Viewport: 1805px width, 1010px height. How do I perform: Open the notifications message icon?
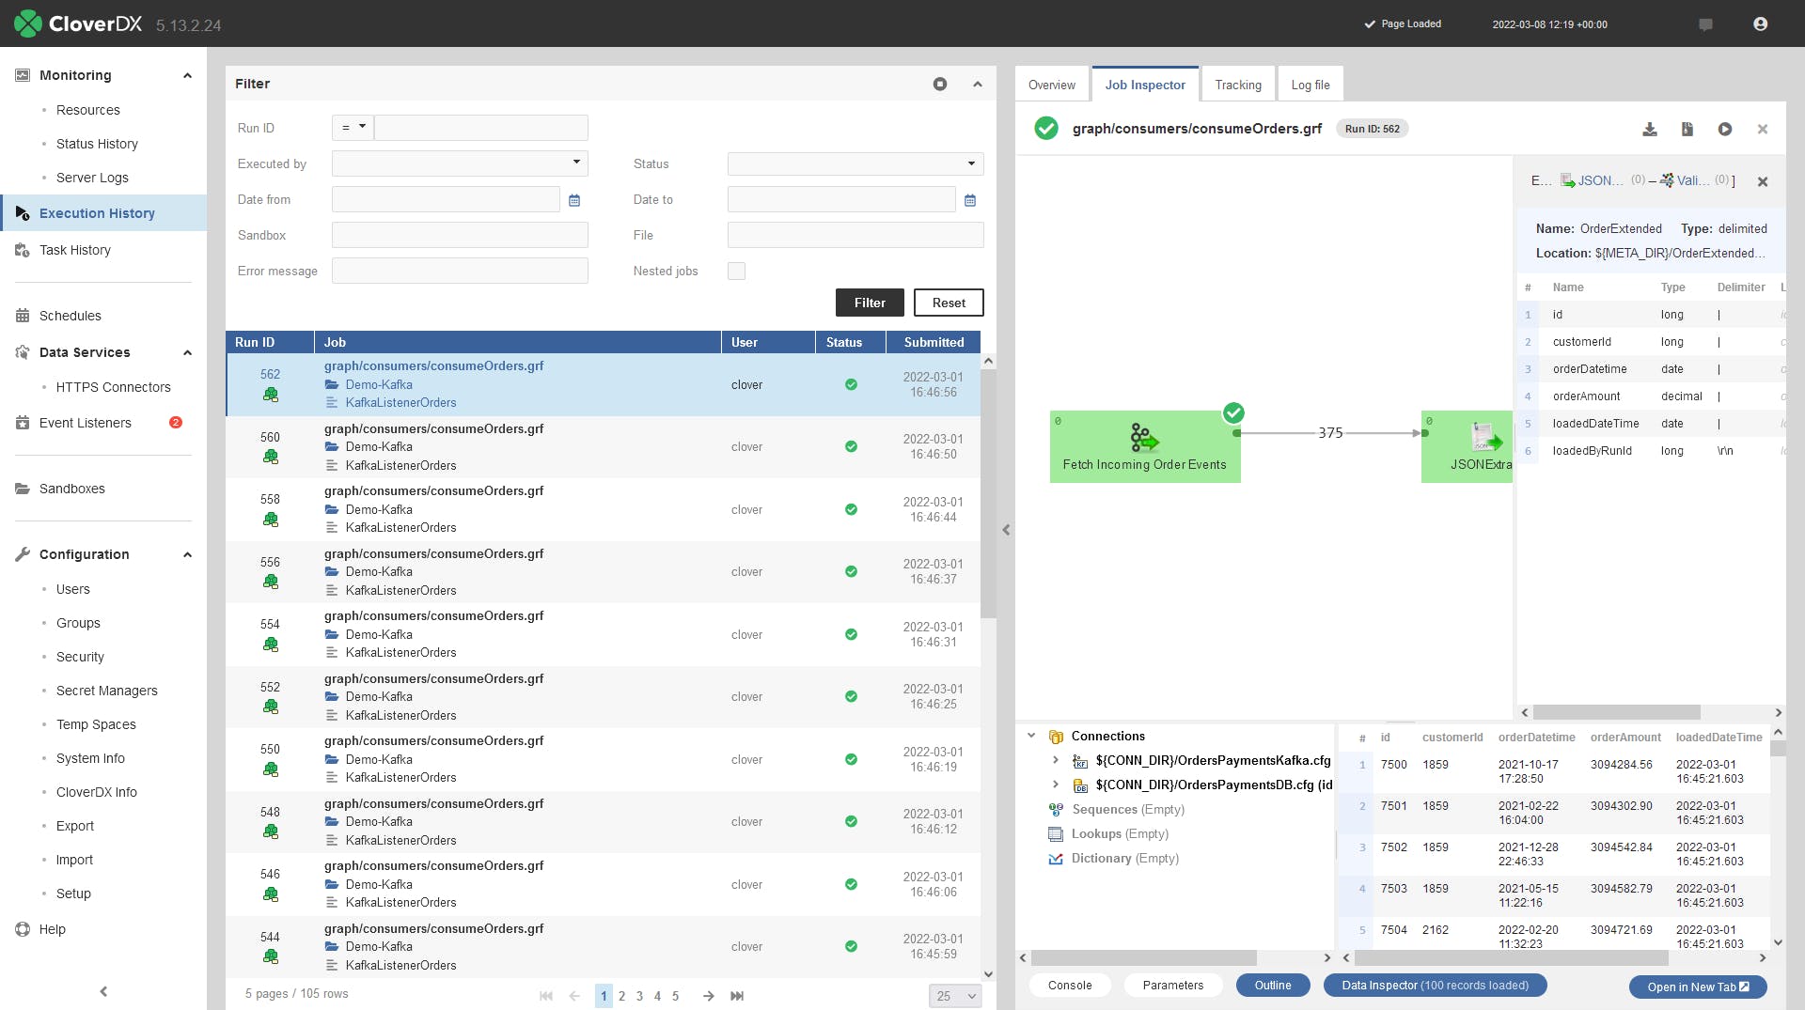[1705, 24]
